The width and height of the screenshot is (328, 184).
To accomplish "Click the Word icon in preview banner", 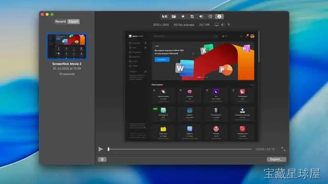I will (184, 67).
